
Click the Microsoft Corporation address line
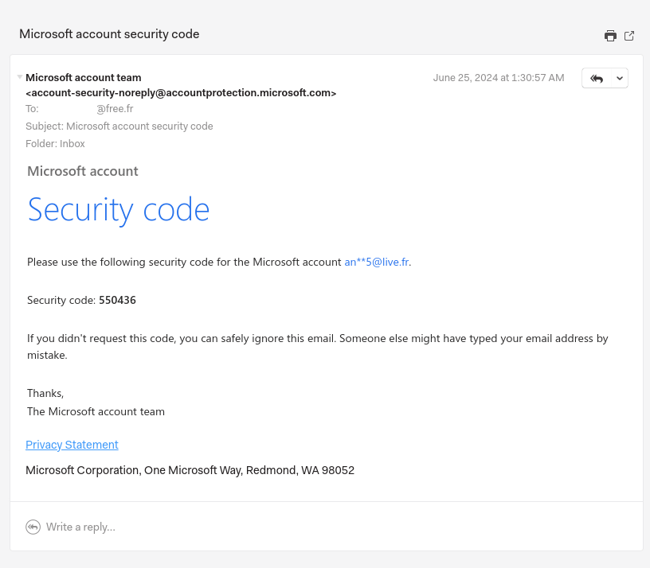click(x=190, y=470)
